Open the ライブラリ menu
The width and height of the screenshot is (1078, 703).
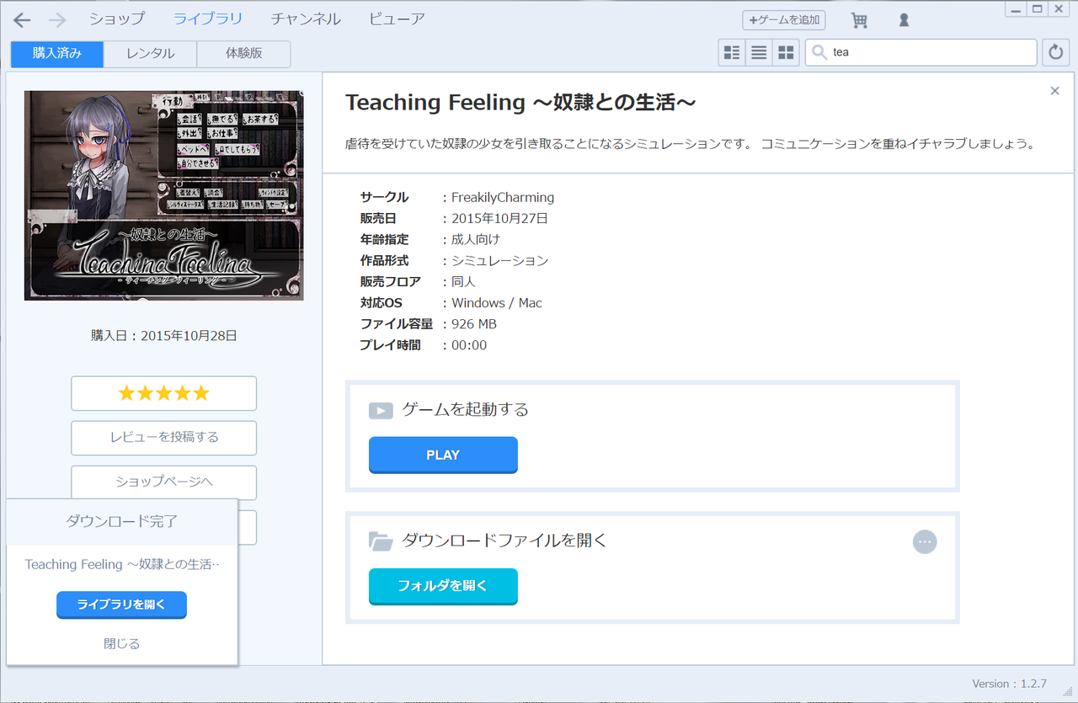[208, 19]
